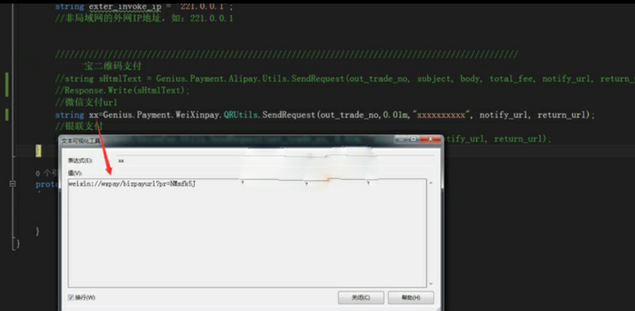Click the SendRequest call on the WeiXinpay line

tap(289, 115)
